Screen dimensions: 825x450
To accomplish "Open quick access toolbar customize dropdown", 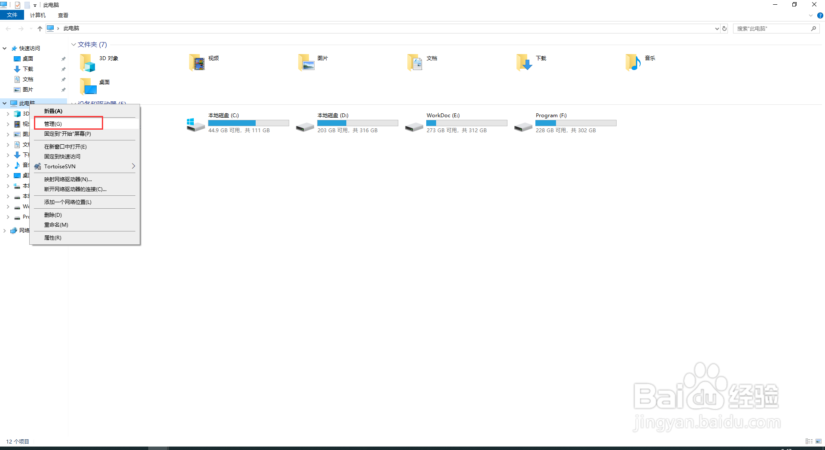I will (x=35, y=5).
